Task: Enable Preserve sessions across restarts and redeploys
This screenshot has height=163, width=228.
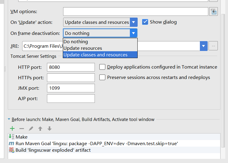Action: coord(102,77)
